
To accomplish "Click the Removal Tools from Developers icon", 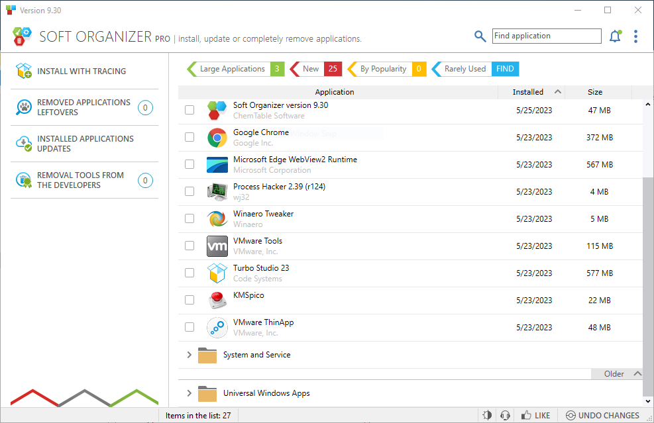I will point(24,180).
